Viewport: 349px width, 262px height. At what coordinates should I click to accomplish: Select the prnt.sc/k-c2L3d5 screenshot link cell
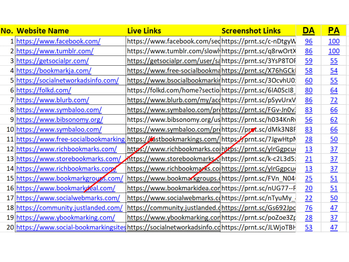pos(258,159)
